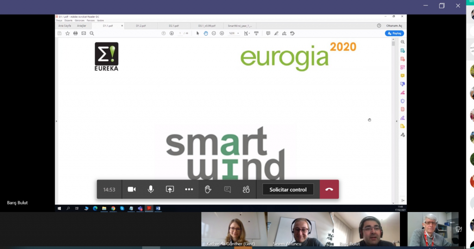This screenshot has height=249, width=474.
Task: Open more actions ellipsis menu
Action: 189,189
